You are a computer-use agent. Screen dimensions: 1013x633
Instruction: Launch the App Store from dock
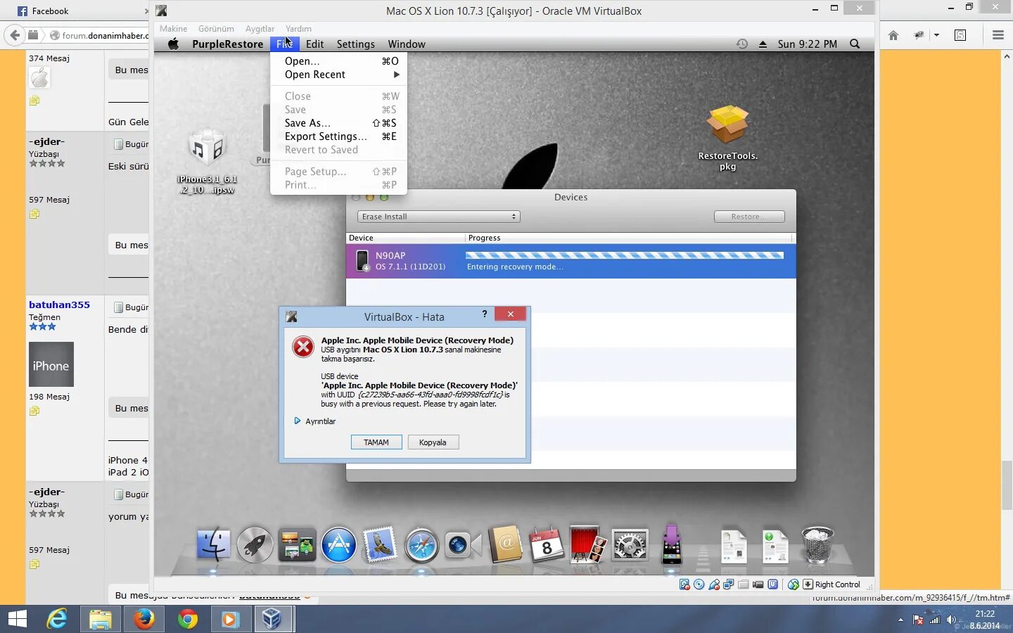(338, 545)
